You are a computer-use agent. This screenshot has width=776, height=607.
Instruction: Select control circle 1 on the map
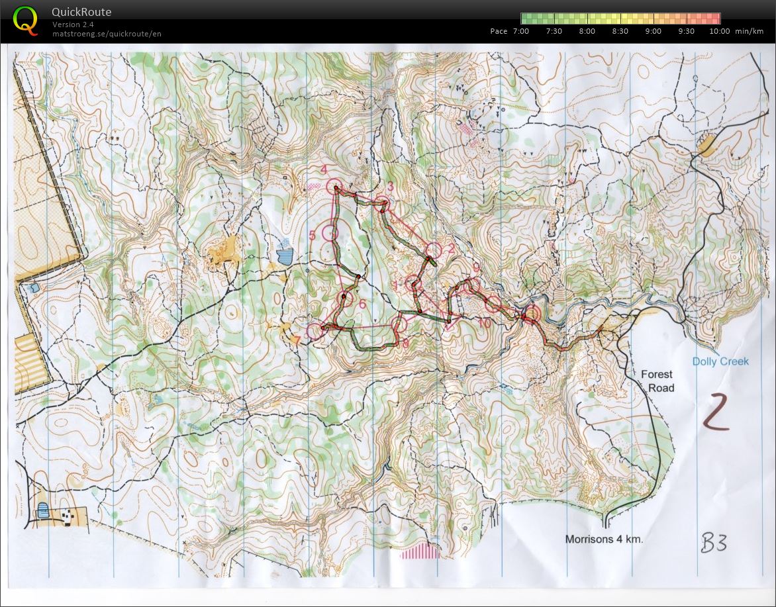tap(412, 282)
